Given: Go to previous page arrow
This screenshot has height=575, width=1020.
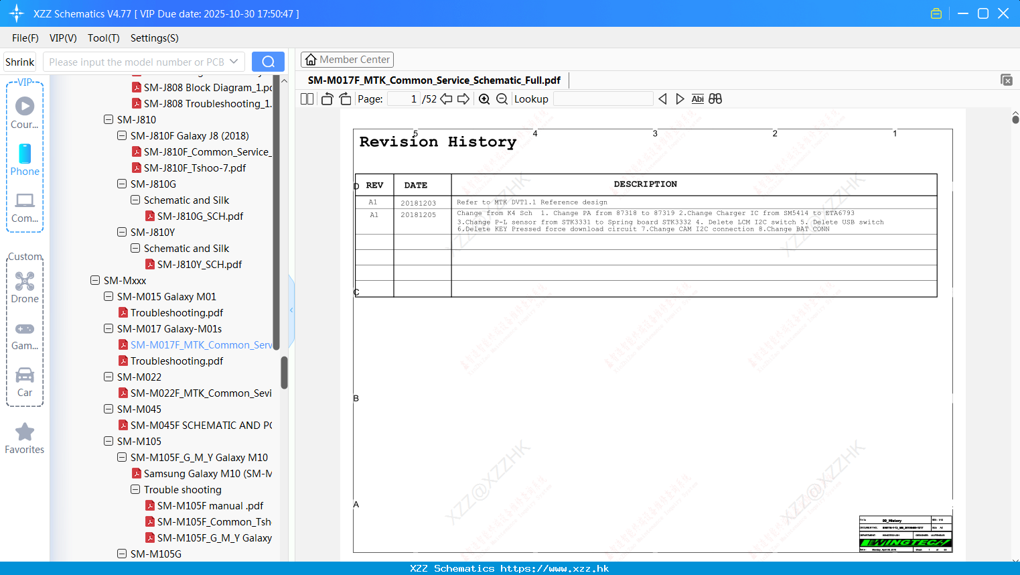Looking at the screenshot, I should point(446,99).
